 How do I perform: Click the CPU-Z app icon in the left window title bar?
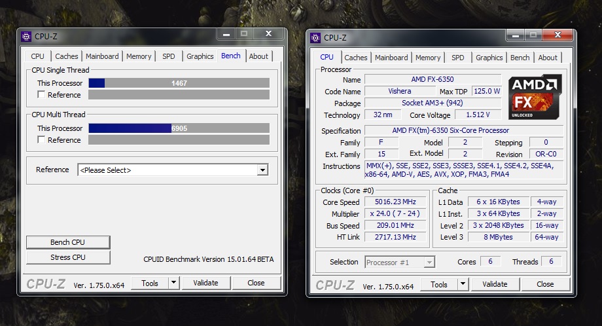[26, 37]
